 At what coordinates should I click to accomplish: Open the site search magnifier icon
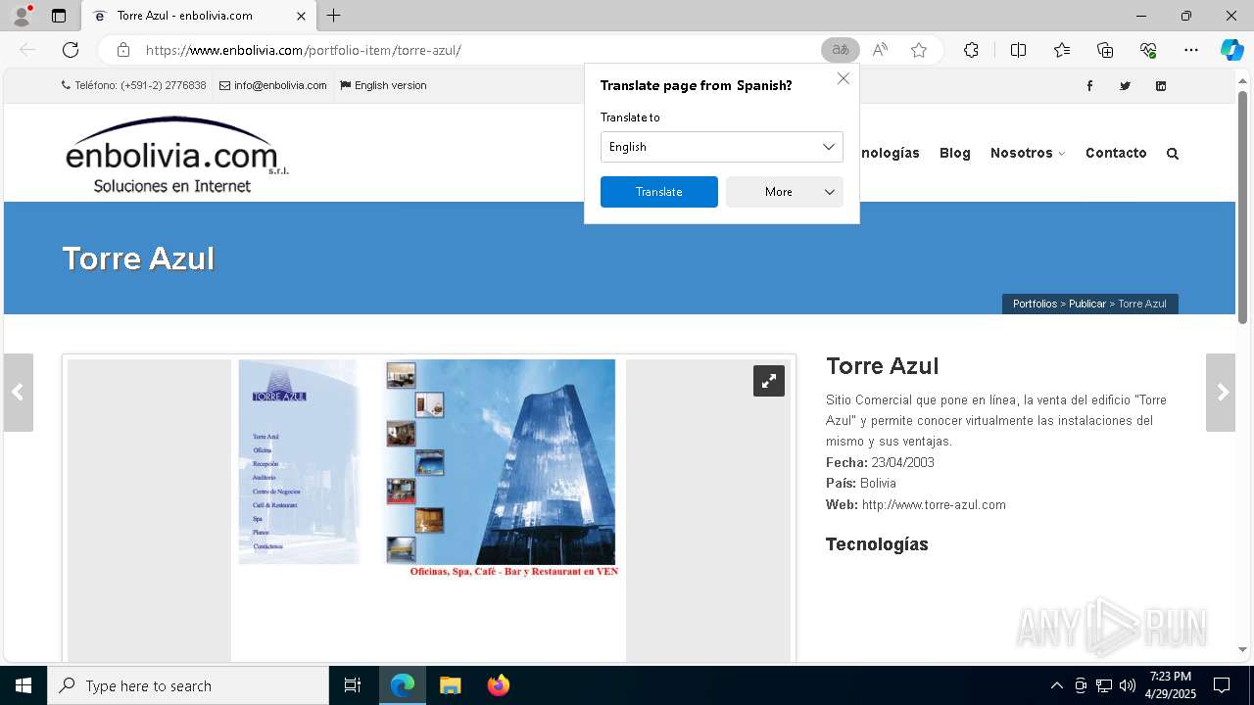[x=1173, y=154]
